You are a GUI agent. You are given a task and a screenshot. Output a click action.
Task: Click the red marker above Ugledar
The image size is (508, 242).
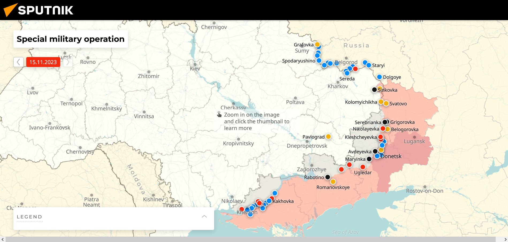pyautogui.click(x=363, y=167)
